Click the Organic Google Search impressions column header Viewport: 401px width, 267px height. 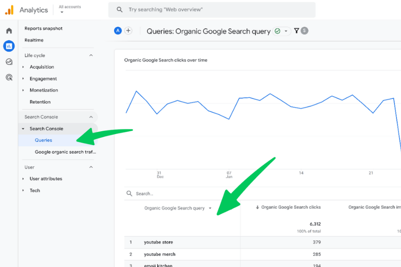pyautogui.click(x=374, y=207)
